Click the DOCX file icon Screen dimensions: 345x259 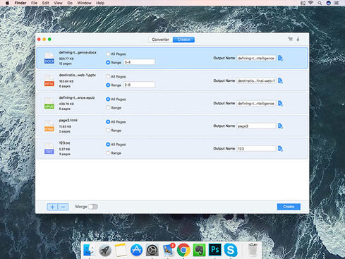pyautogui.click(x=49, y=58)
